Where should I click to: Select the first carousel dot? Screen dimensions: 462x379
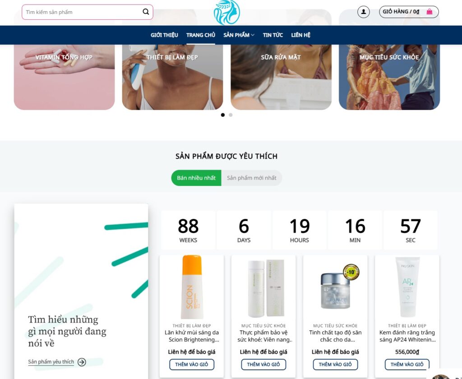(223, 115)
